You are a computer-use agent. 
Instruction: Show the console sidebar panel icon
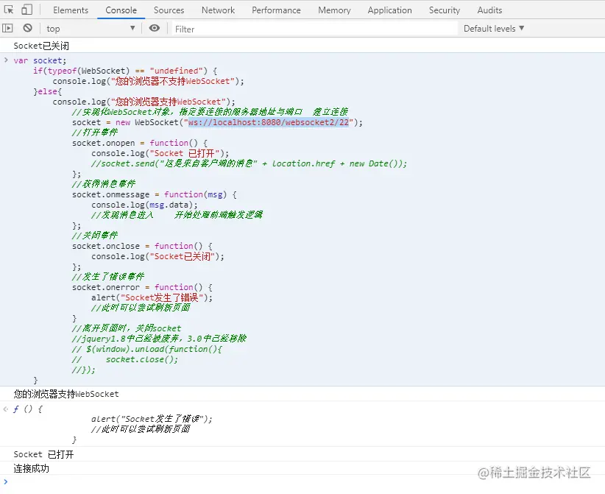(x=7, y=28)
